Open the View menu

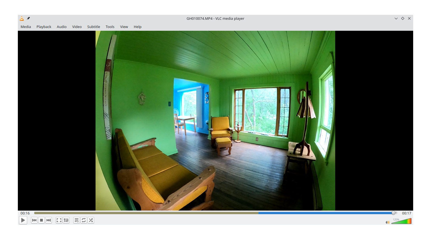coord(124,27)
